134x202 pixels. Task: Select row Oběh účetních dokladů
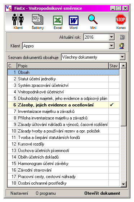tap(63, 157)
